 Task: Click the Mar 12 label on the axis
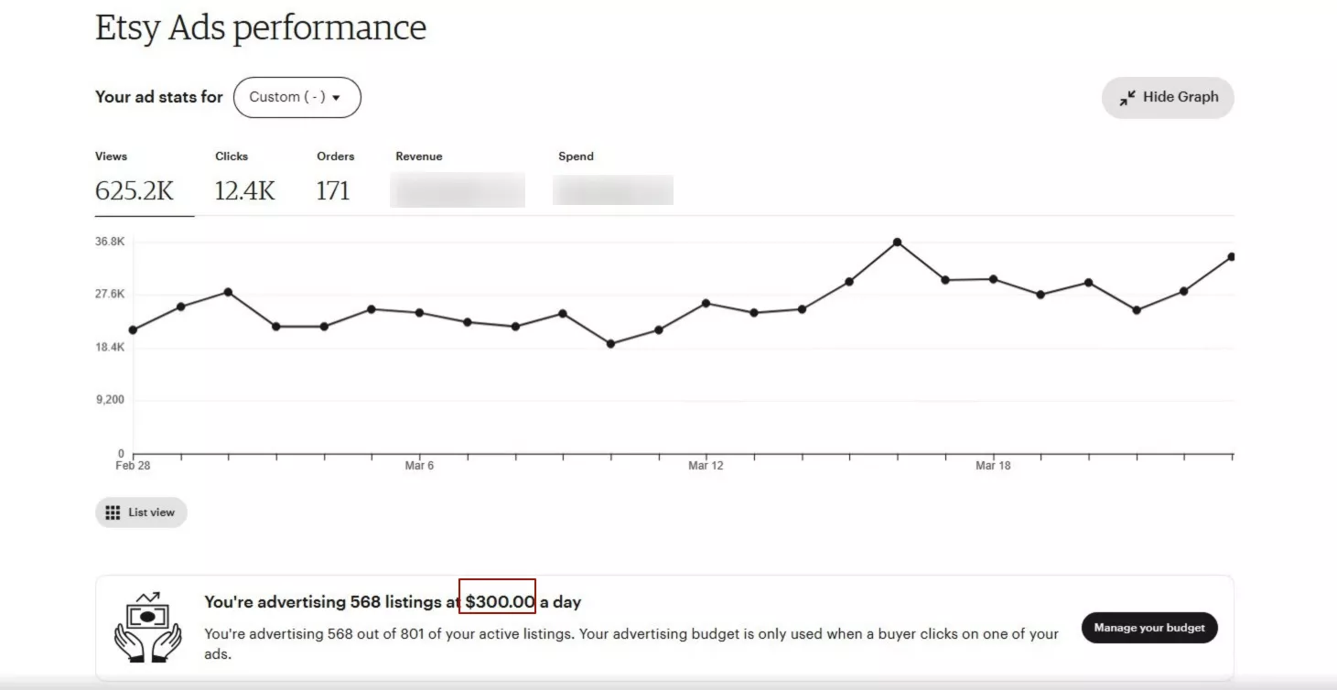click(x=705, y=466)
